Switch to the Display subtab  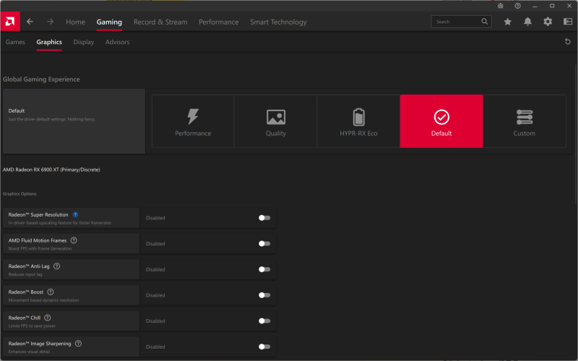[x=84, y=42]
